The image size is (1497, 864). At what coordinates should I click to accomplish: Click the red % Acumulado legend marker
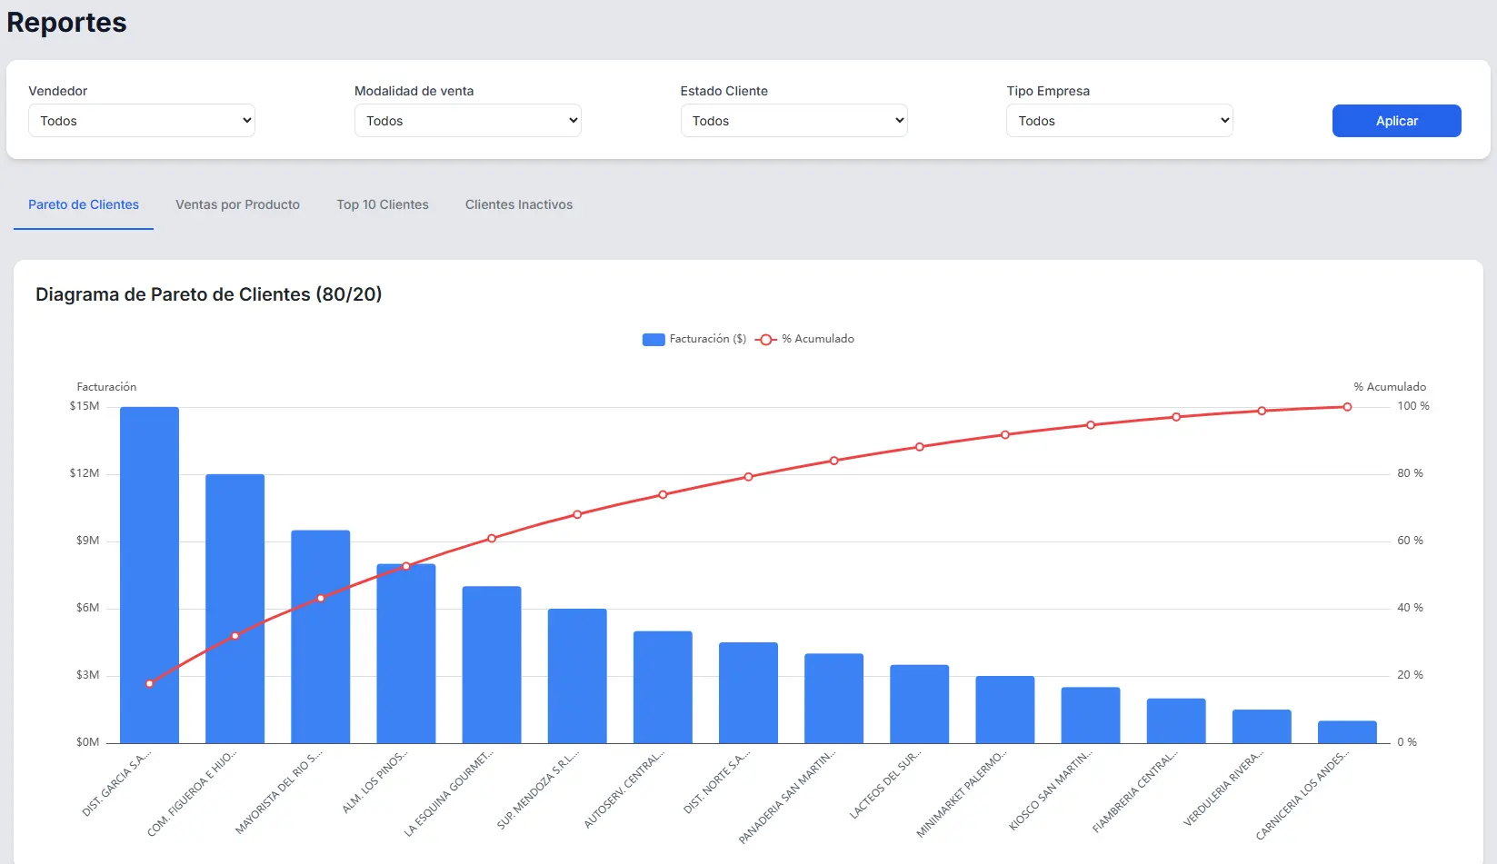click(x=765, y=340)
